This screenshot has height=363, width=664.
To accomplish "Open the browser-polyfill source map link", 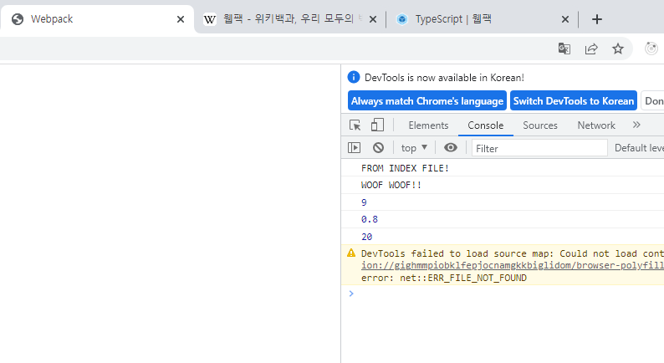I will 513,266.
